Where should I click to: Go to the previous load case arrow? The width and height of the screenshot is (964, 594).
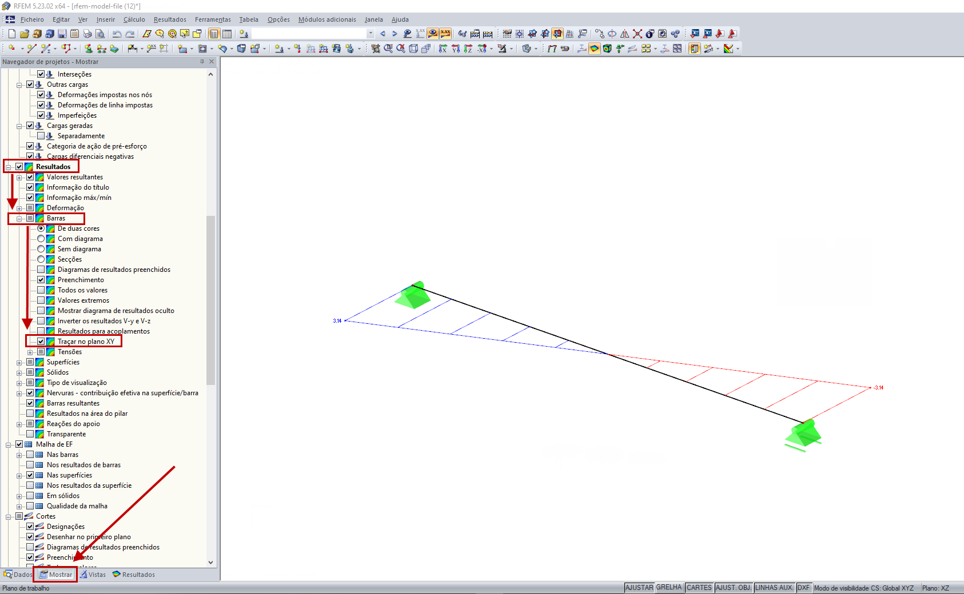pyautogui.click(x=383, y=34)
